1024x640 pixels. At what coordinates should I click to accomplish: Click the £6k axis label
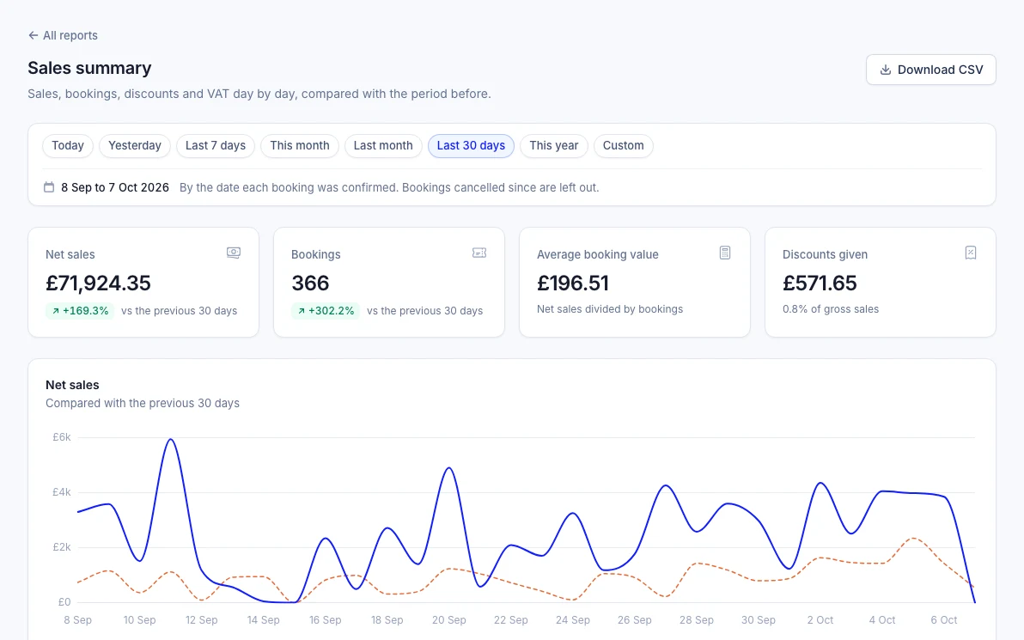coord(61,437)
